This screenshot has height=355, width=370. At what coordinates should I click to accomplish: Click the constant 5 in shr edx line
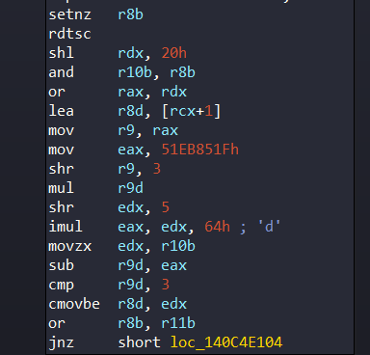[x=166, y=207]
